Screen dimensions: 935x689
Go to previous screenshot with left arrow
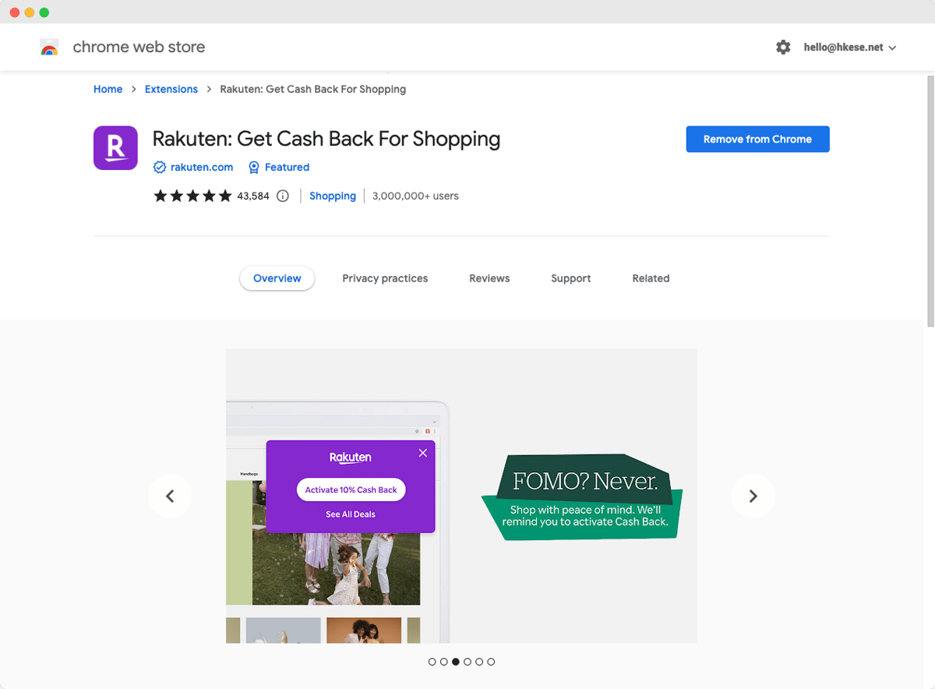pyautogui.click(x=170, y=496)
